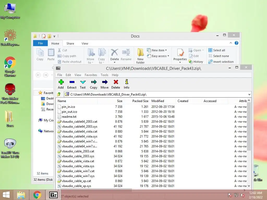Switch to the View tab in Docs
This screenshot has height=200, width=267.
pos(85,43)
